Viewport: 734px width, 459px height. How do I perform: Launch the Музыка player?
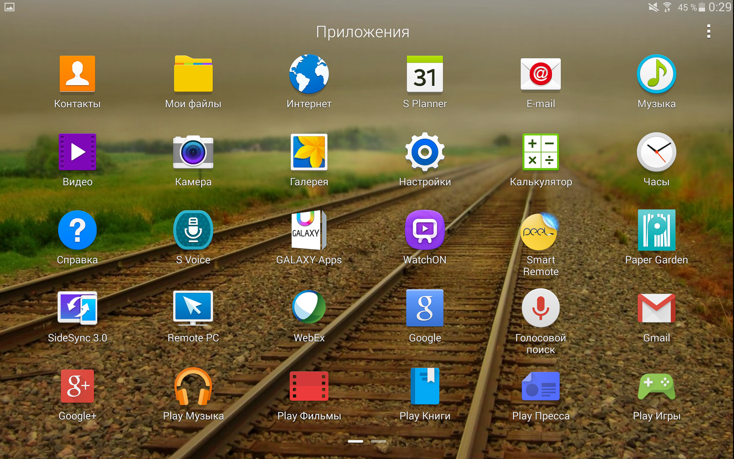[x=657, y=74]
